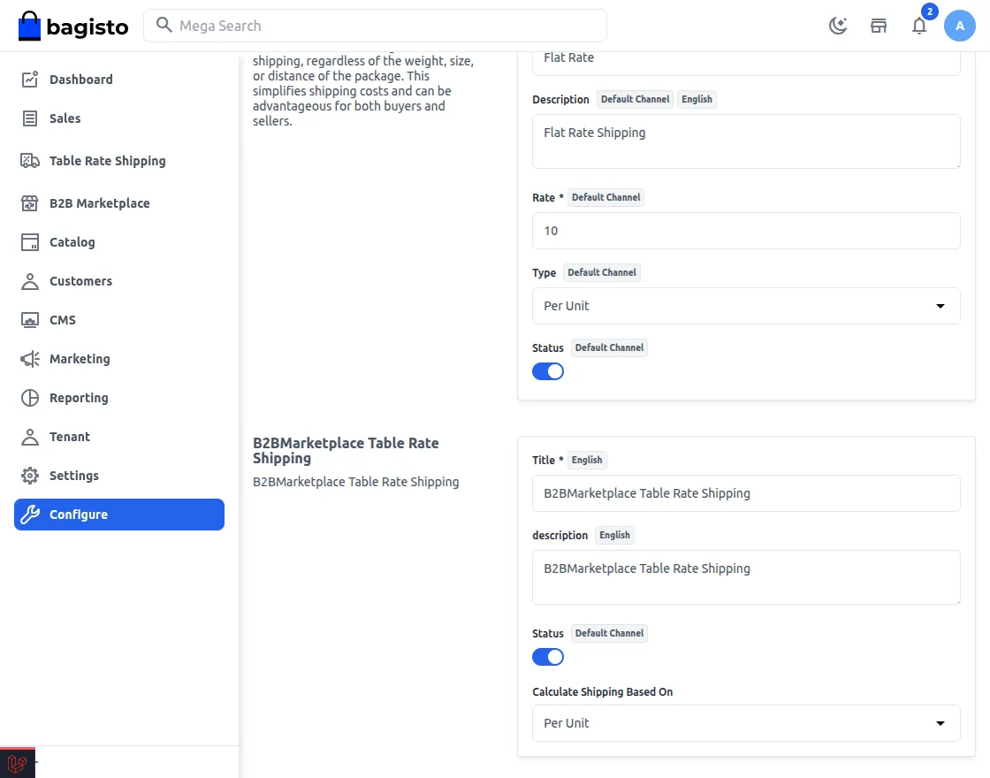Viewport: 990px width, 778px height.
Task: Expand the Calculate Shipping Based On dropdown
Action: [745, 722]
